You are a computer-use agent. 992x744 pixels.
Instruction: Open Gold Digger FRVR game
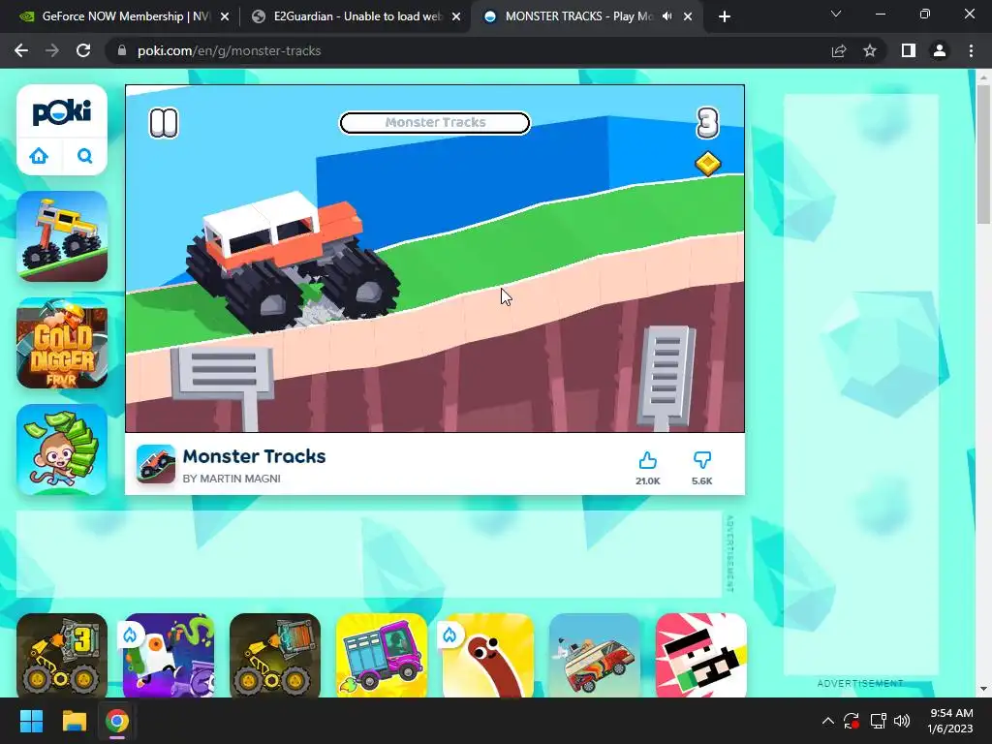(x=62, y=343)
